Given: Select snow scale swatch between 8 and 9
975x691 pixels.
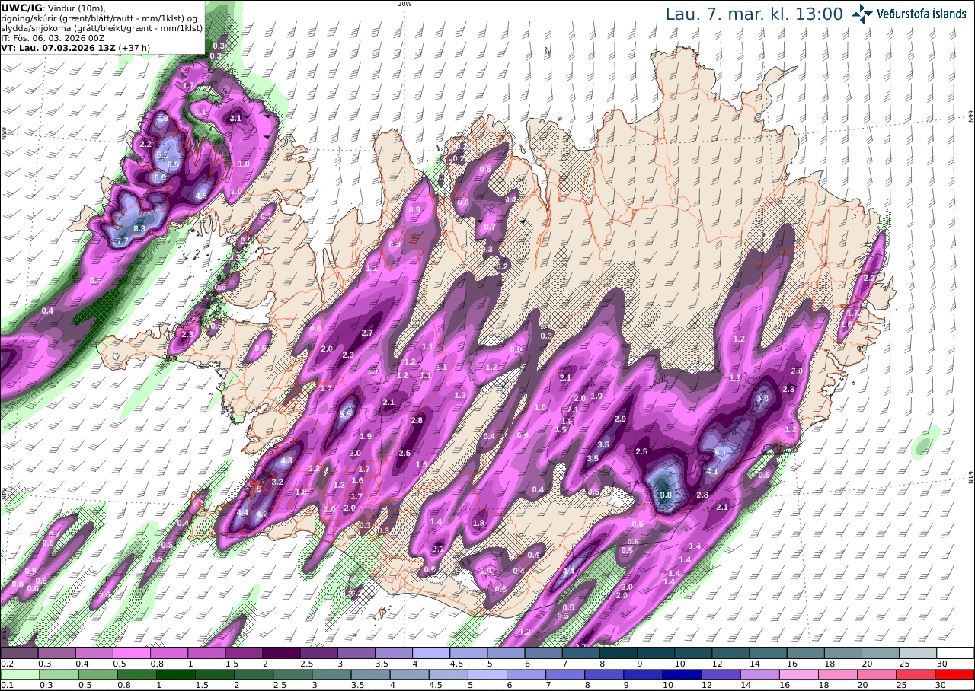Looking at the screenshot, I should pos(619,653).
